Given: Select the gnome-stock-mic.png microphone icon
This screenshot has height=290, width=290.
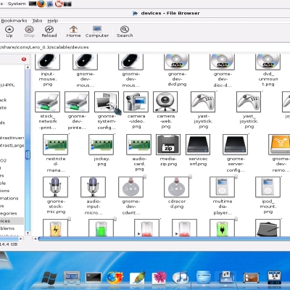Looking at the screenshot, I should 55,187.
